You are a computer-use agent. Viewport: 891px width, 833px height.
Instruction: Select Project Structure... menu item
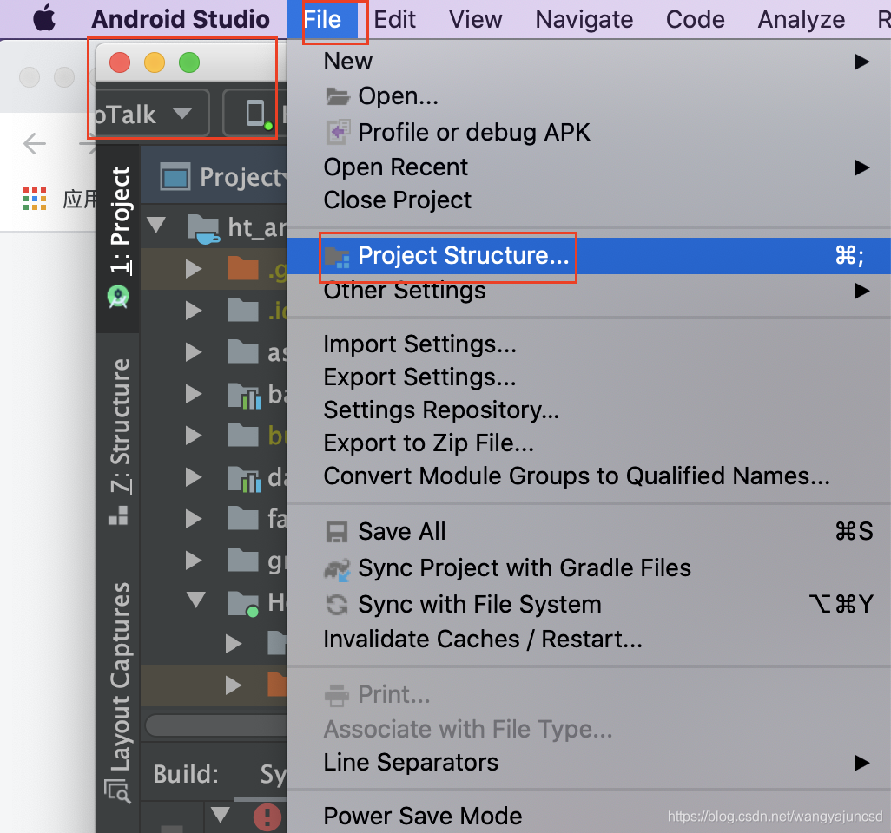tap(589, 255)
